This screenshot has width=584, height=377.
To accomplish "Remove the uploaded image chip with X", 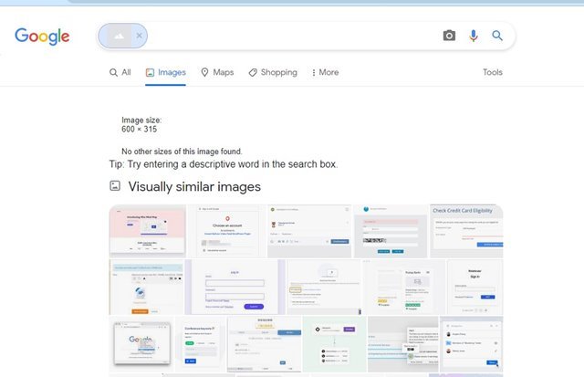I will pyautogui.click(x=139, y=36).
